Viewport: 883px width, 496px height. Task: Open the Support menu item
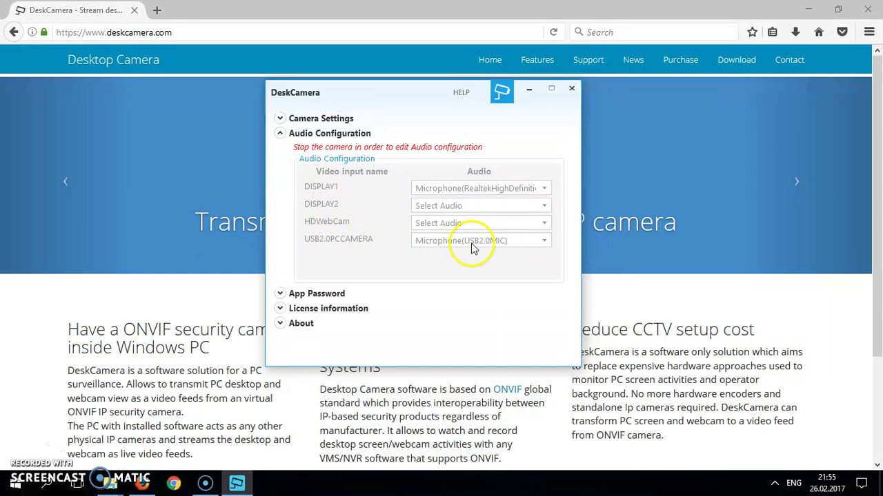coord(588,60)
